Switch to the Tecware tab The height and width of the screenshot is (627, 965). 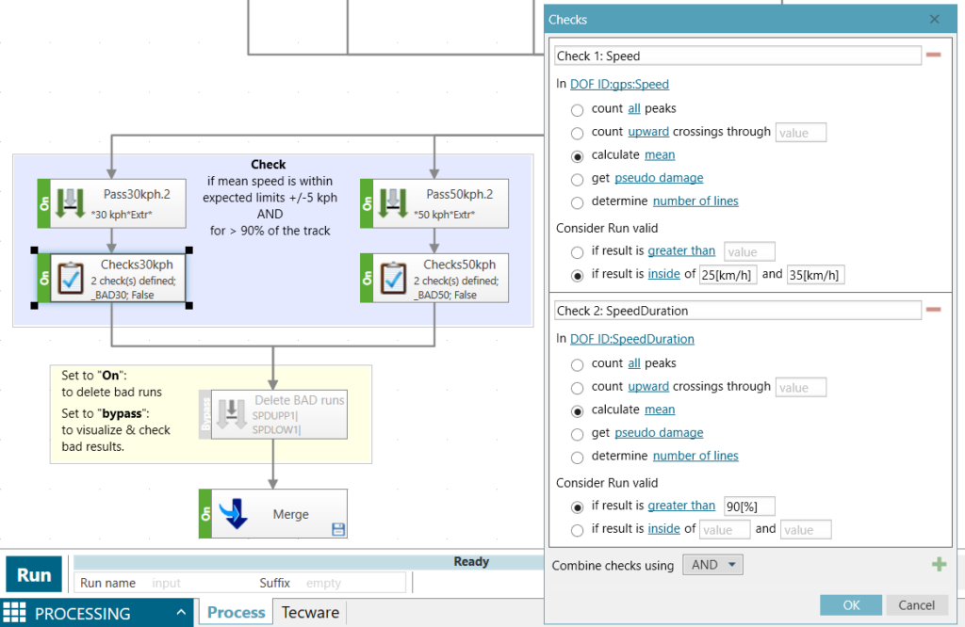pos(310,612)
